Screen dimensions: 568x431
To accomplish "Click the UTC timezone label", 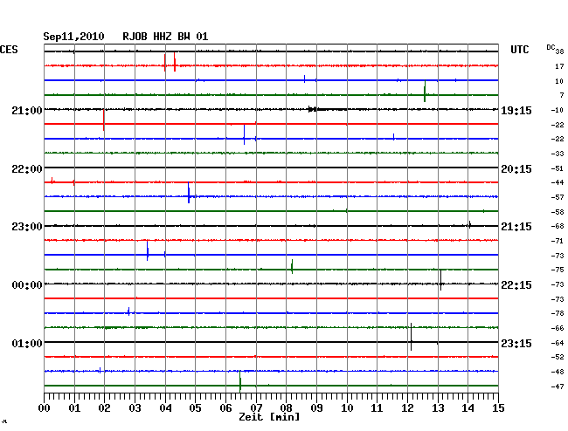I will coord(519,50).
